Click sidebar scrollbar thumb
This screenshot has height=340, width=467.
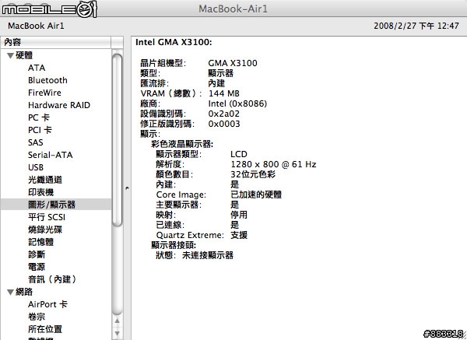tap(118, 140)
